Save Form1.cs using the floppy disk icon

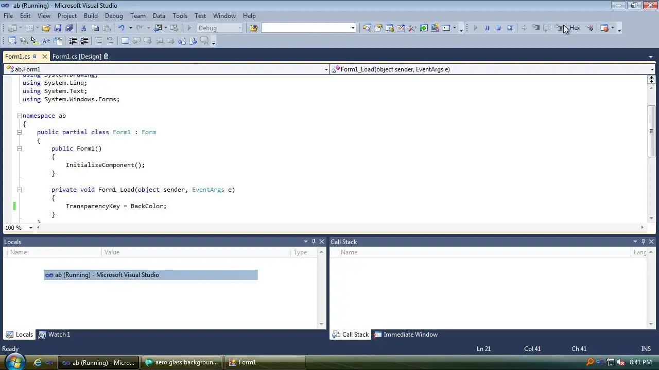(x=58, y=28)
